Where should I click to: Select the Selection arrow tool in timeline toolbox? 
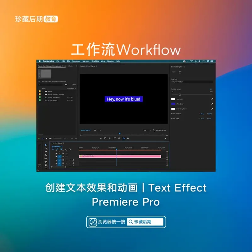click(x=46, y=145)
